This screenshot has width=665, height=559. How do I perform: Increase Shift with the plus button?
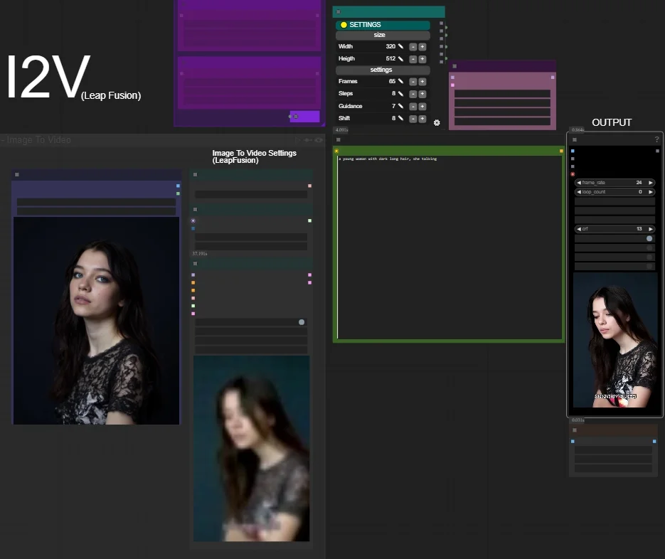coord(422,119)
